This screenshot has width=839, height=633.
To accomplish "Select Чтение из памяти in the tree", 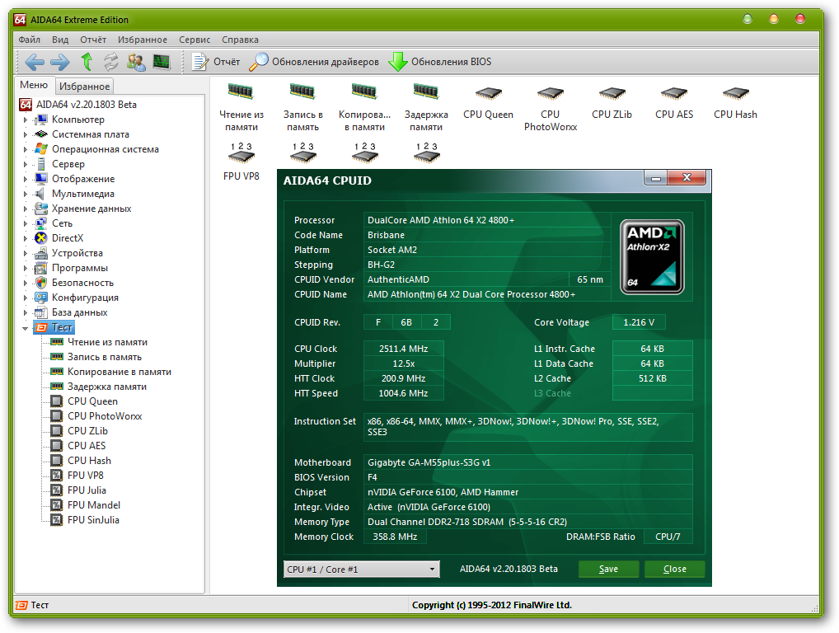I will point(107,342).
